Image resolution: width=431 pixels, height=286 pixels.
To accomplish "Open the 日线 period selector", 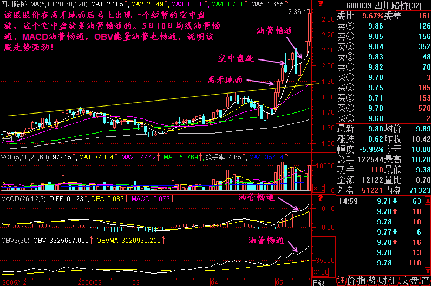I will tap(318, 282).
